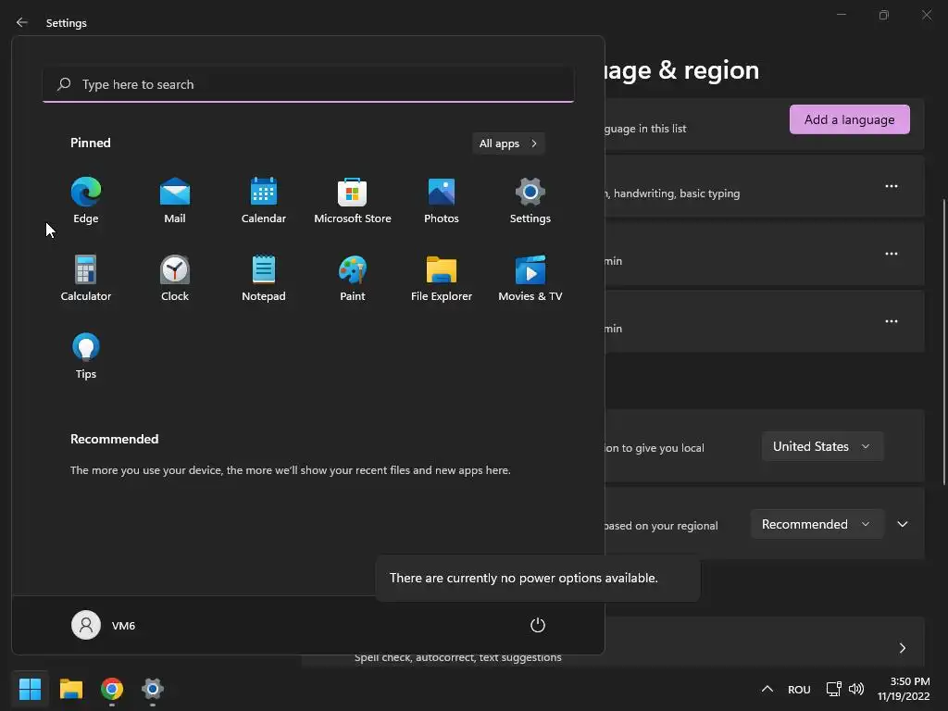
Task: Open the All apps list
Action: tap(508, 143)
